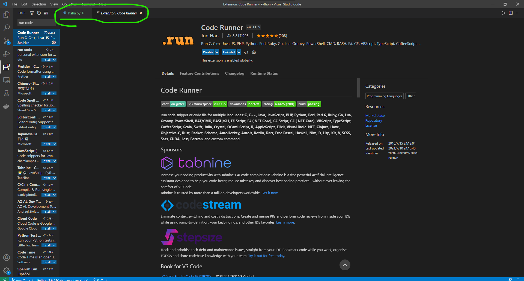The image size is (524, 281).
Task: Follow CodeStream 'Learn more' link
Action: [285, 222]
